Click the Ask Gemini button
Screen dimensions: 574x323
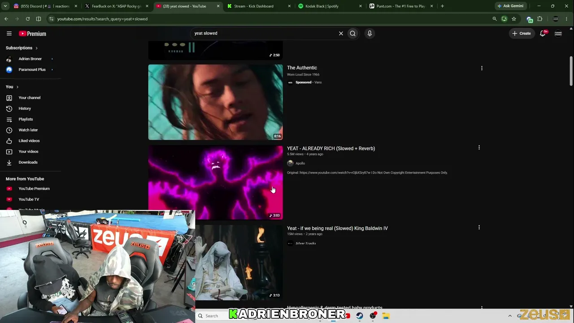click(x=510, y=6)
